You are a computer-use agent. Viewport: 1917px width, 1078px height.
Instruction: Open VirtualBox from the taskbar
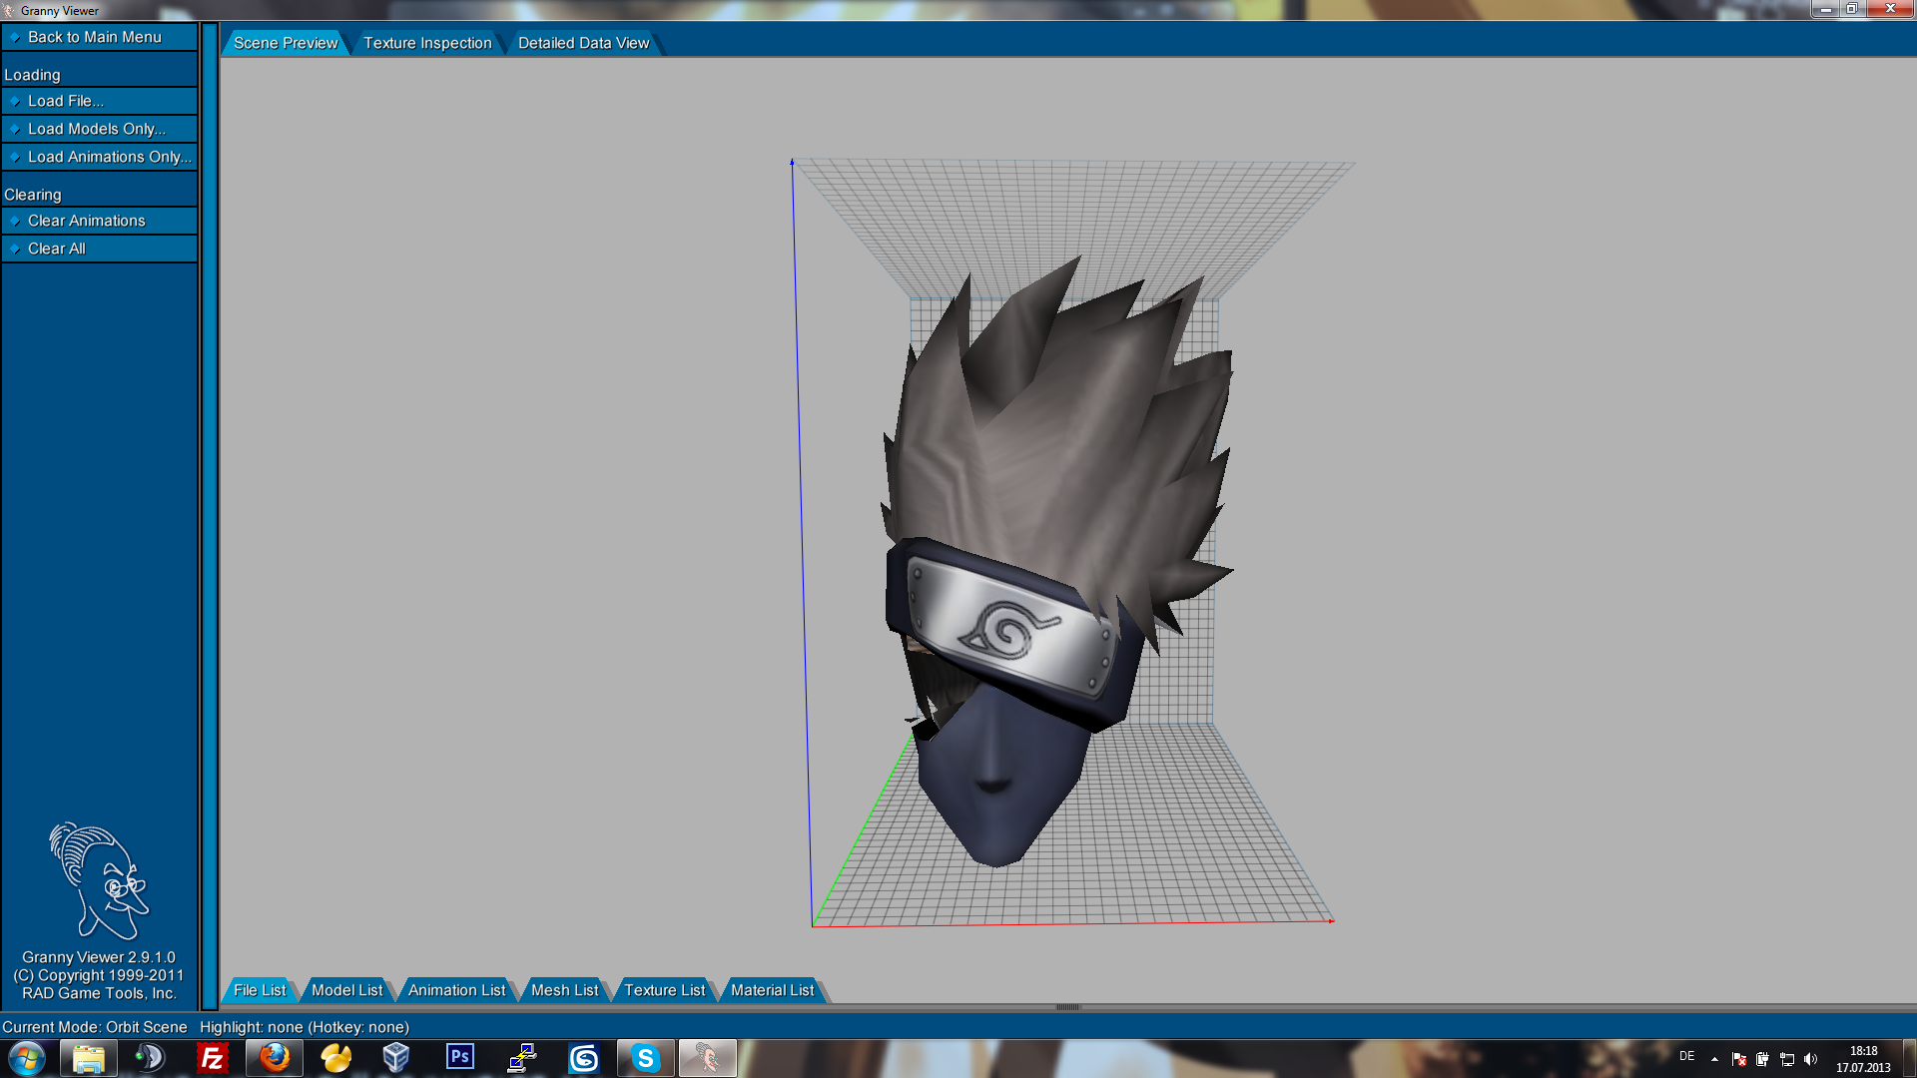click(x=396, y=1058)
